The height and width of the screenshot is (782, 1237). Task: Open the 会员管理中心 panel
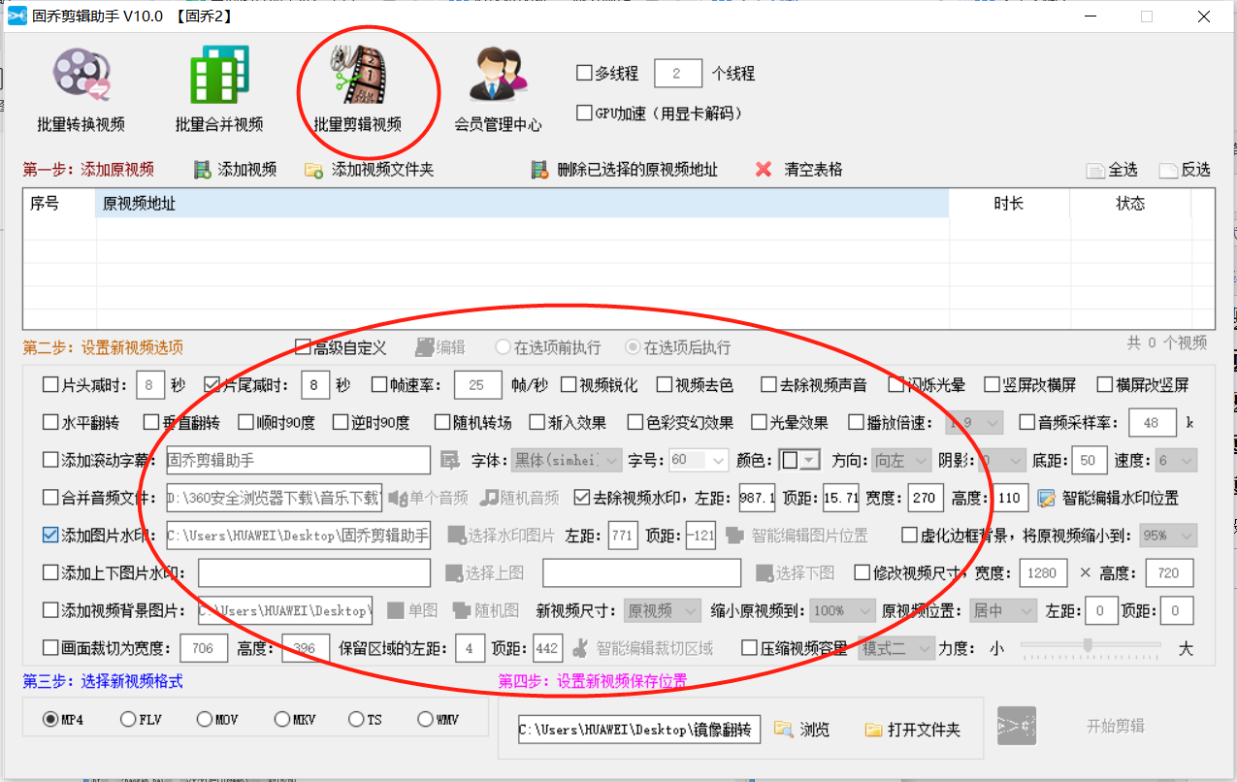click(498, 87)
